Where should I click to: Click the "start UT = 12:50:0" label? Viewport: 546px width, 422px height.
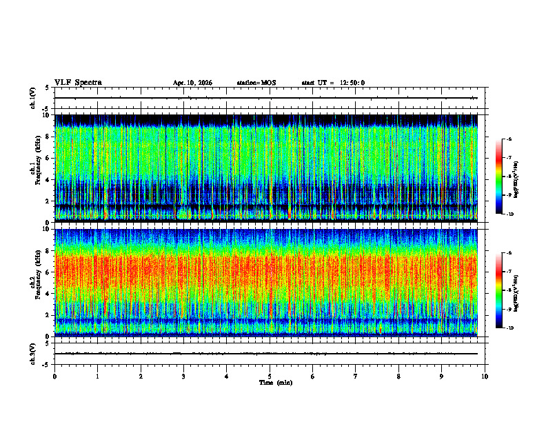tap(333, 83)
